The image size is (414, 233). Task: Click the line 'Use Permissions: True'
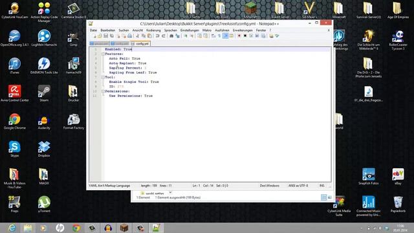point(131,96)
